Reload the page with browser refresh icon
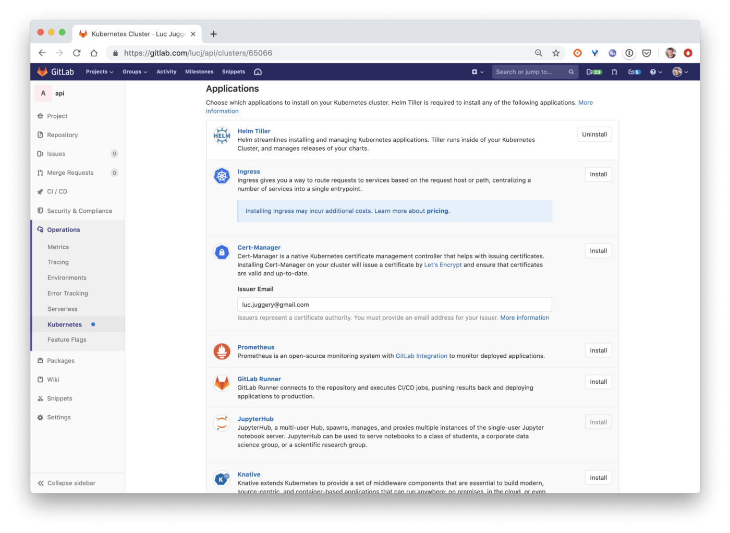This screenshot has width=730, height=533. tap(77, 53)
